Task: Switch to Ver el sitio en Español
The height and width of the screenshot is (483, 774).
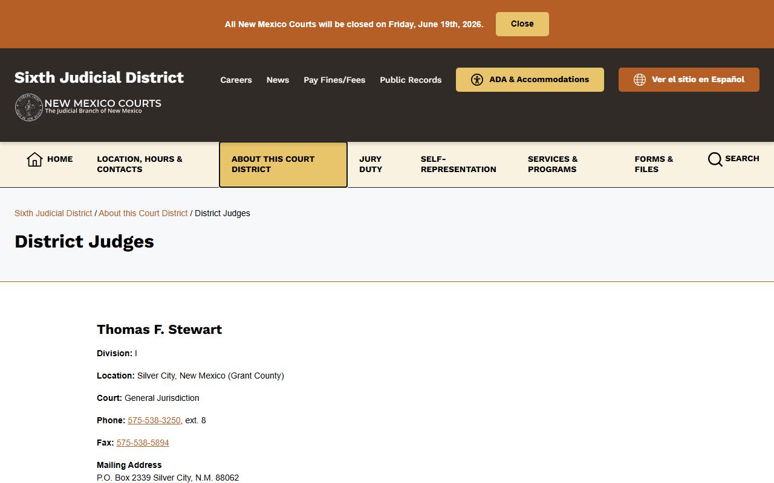Action: (689, 80)
